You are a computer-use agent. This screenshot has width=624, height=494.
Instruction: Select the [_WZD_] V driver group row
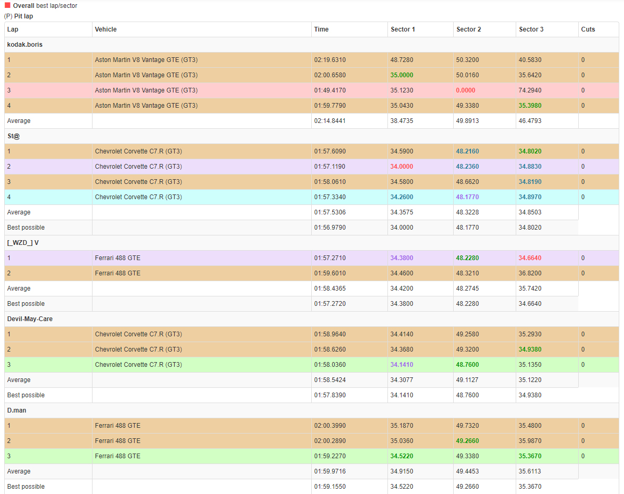click(x=312, y=243)
